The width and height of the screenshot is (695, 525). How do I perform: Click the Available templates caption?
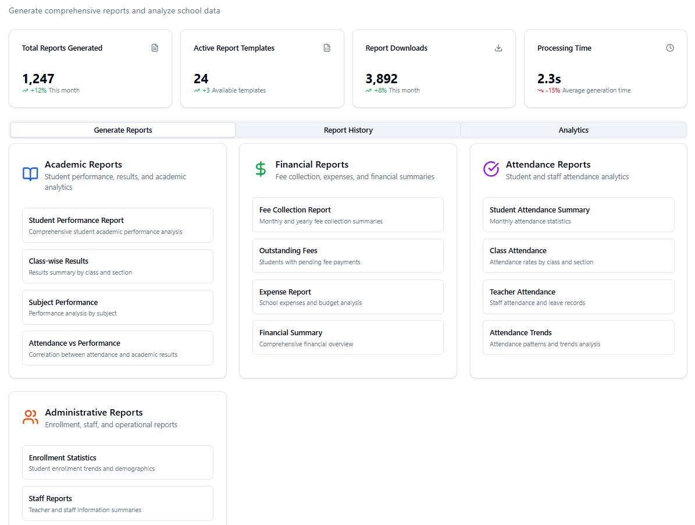pyautogui.click(x=239, y=90)
